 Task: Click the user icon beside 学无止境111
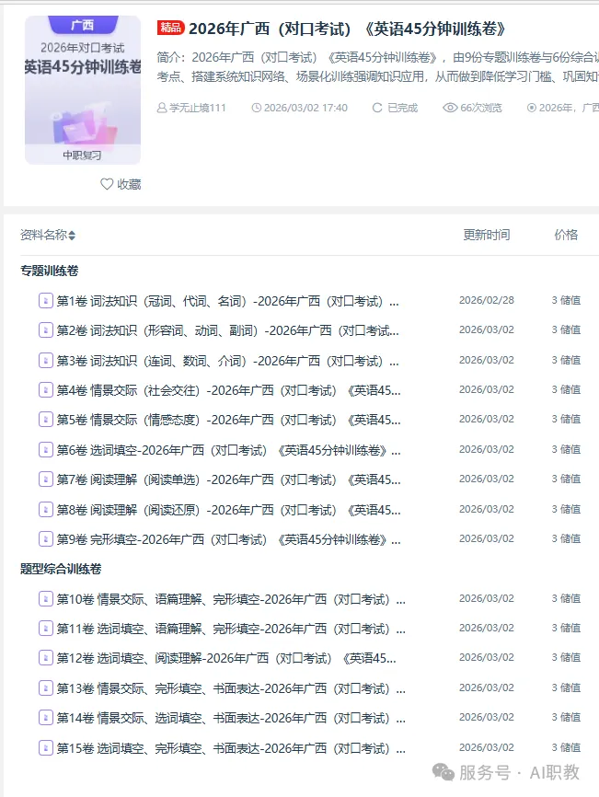(162, 108)
